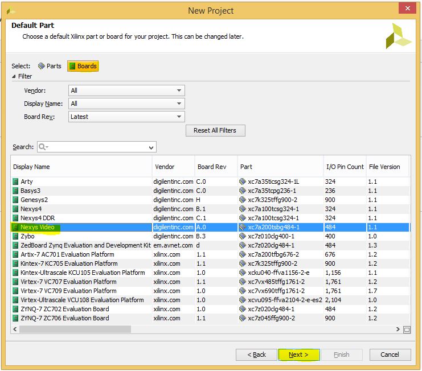Open the Display Name dropdown
Image resolution: width=422 pixels, height=371 pixels.
click(126, 104)
